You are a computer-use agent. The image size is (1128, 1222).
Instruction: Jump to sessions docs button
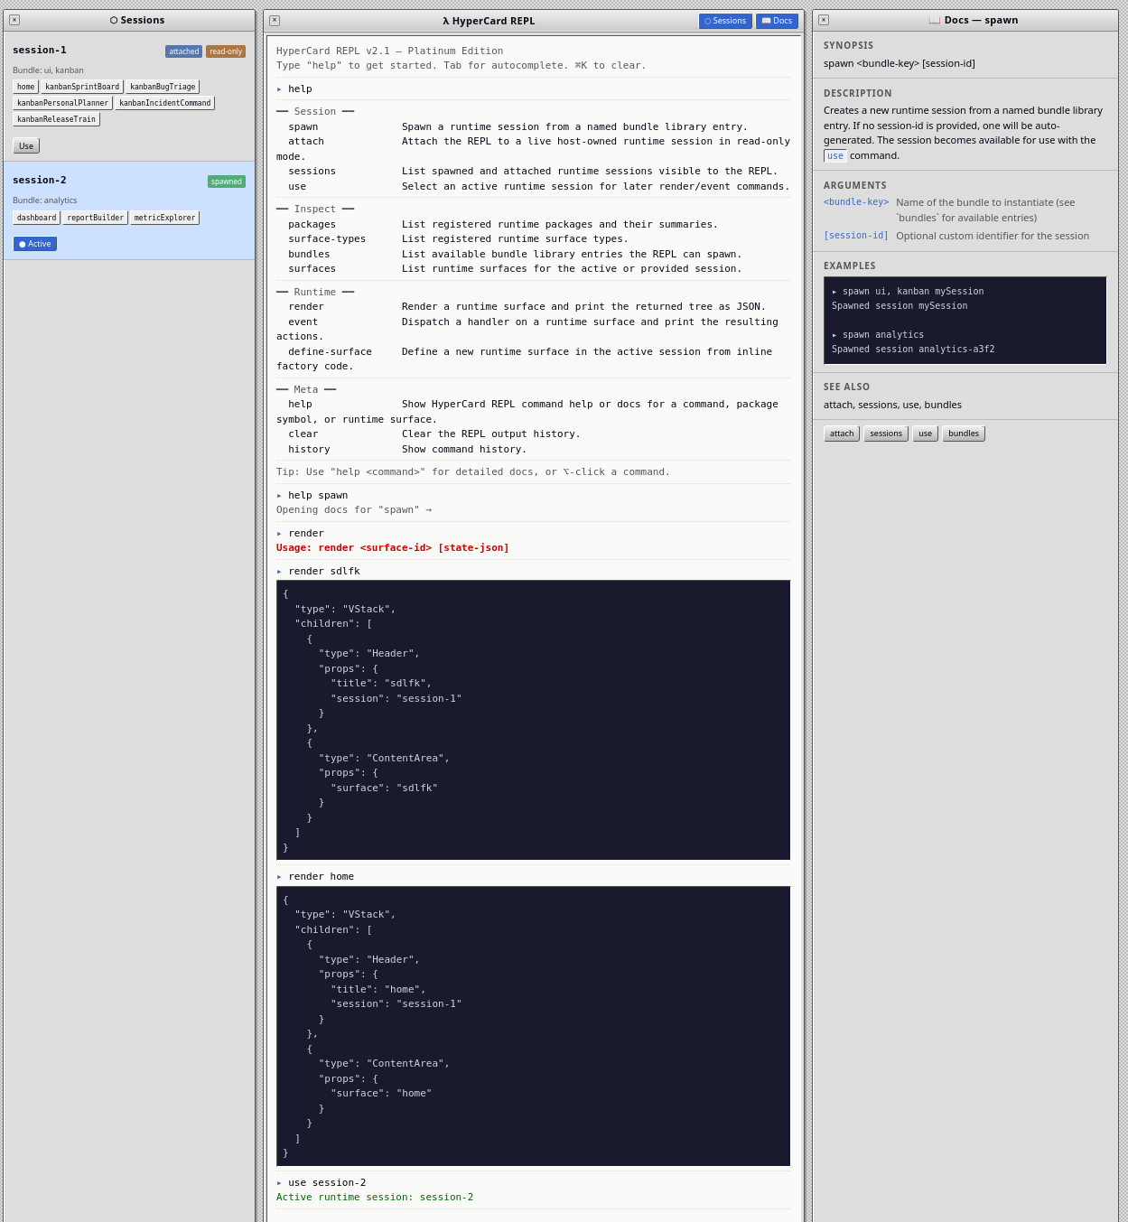(885, 434)
